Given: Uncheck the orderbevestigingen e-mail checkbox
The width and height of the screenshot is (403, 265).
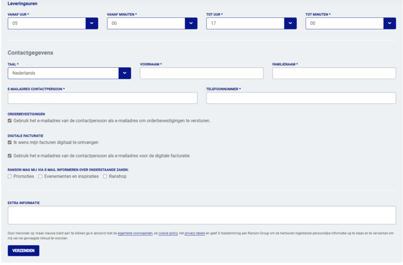Looking at the screenshot, I should 10,121.
